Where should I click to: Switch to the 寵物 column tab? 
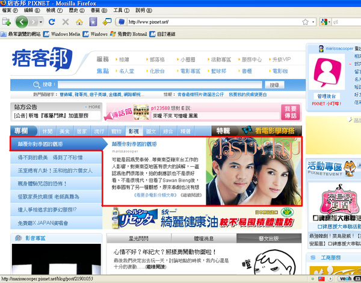116,131
